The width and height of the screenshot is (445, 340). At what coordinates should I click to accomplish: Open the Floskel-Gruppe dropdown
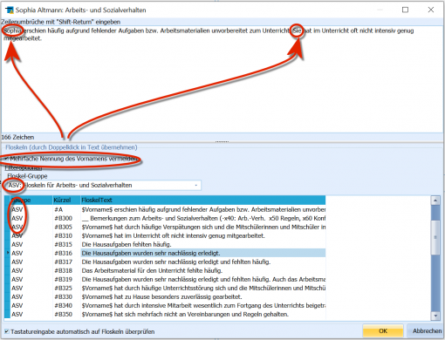click(x=103, y=185)
